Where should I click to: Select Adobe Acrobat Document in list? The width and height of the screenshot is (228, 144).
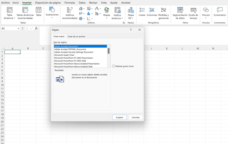pyautogui.click(x=81, y=46)
